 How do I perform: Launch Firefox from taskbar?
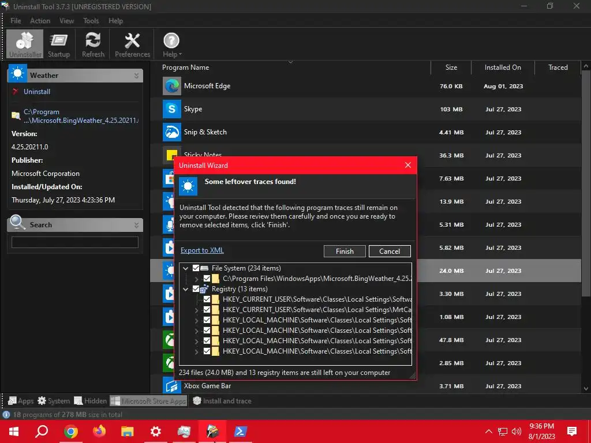tap(99, 431)
